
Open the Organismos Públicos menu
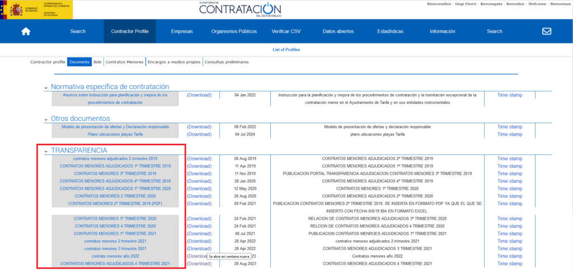pos(234,31)
